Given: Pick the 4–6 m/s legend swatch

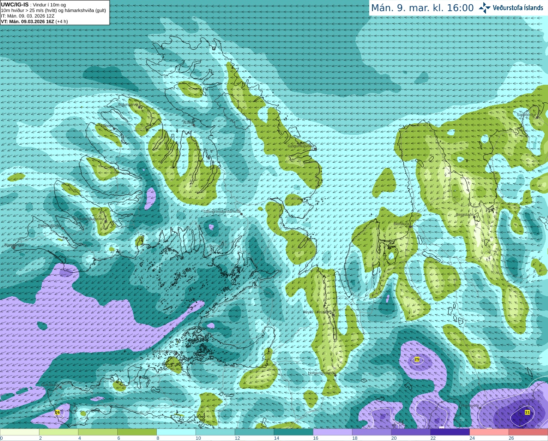Looking at the screenshot, I should coord(98,432).
